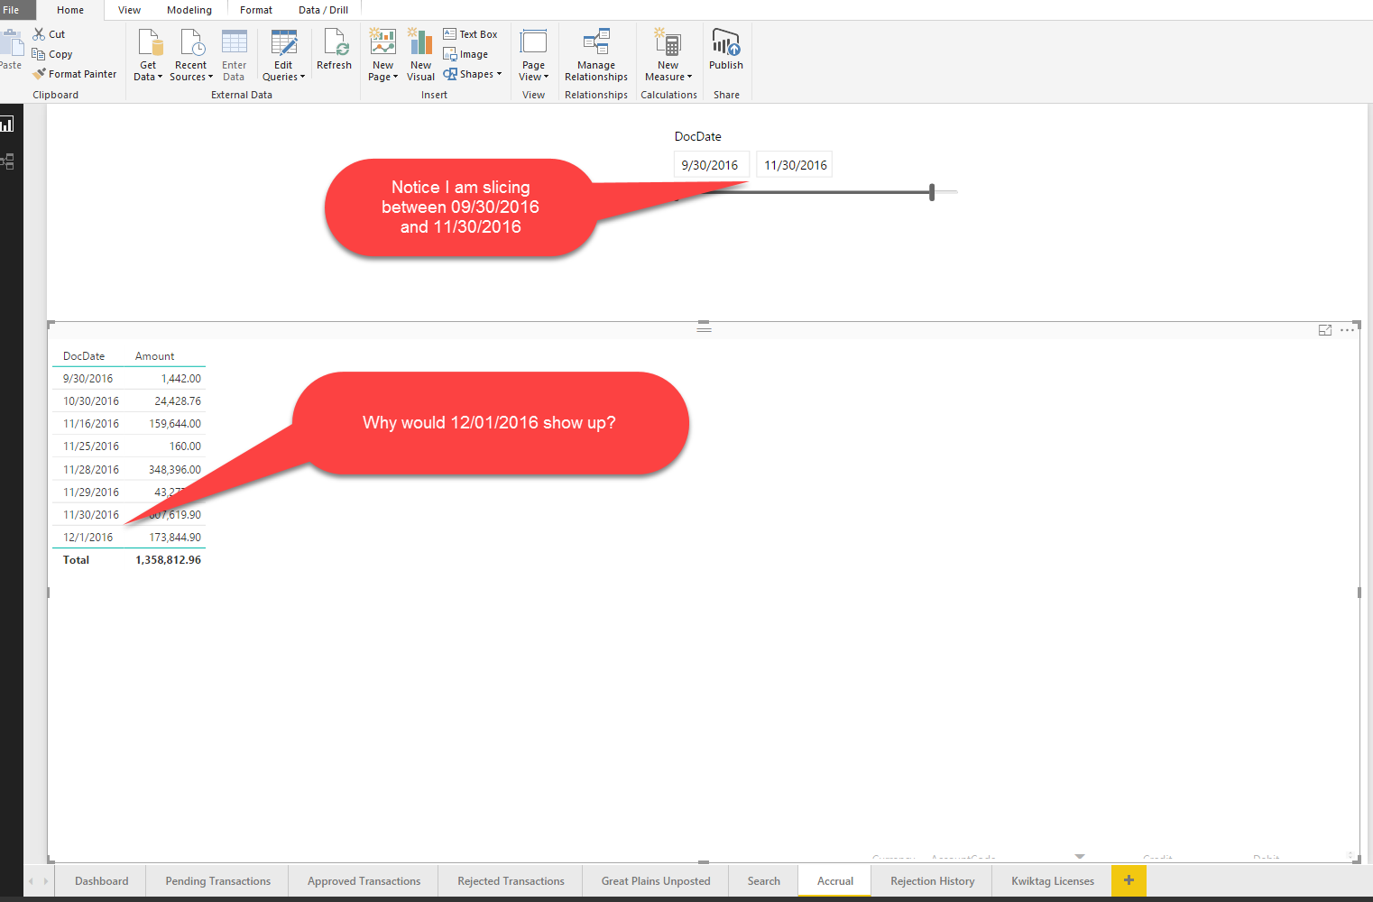Switch to the Format ribbon tab
The image size is (1373, 902).
[x=256, y=10]
